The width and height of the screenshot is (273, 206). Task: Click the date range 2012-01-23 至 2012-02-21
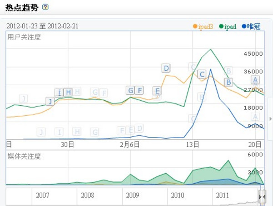(42, 26)
